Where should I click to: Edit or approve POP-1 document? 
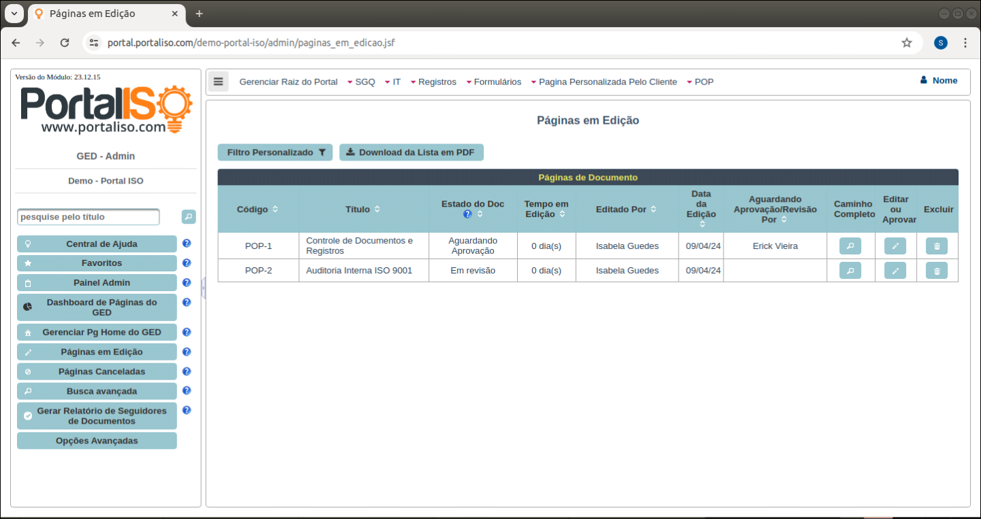(895, 246)
